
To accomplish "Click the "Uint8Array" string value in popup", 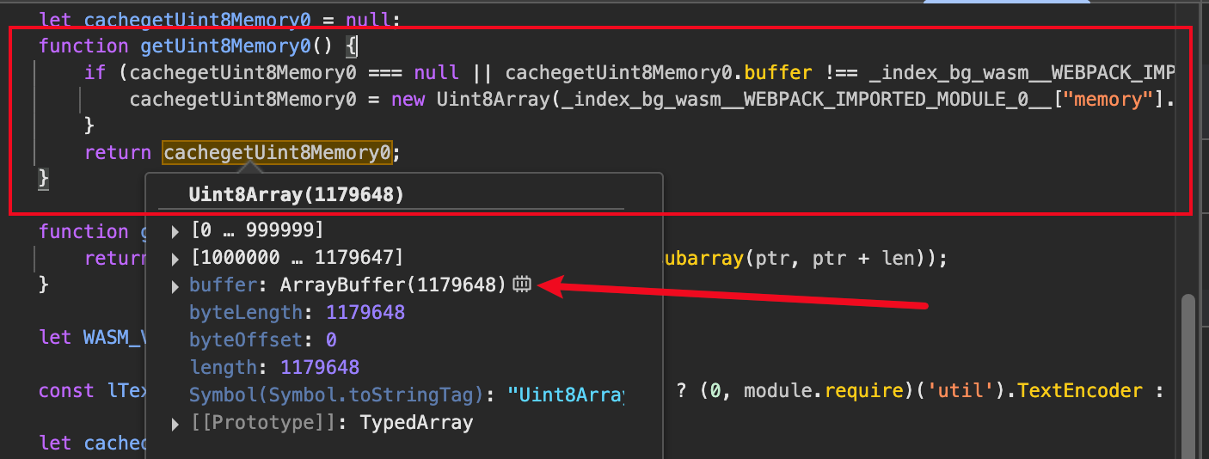I will [x=566, y=395].
